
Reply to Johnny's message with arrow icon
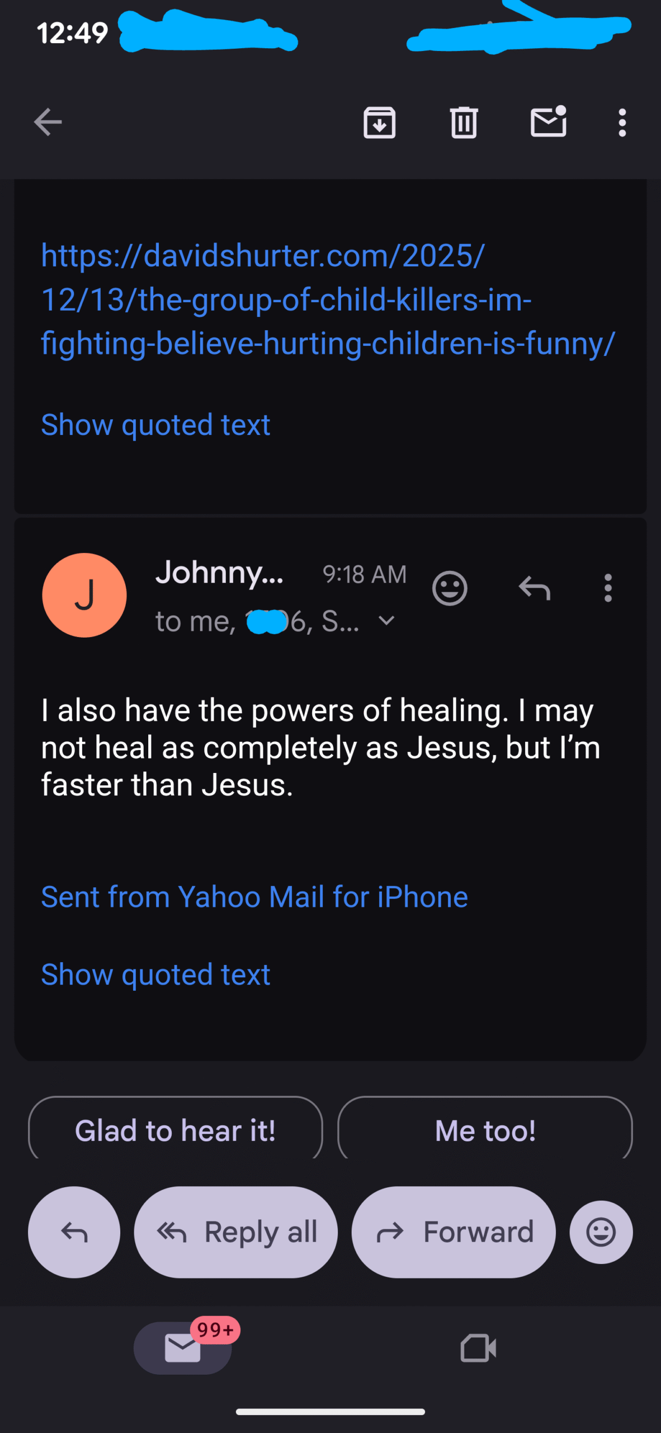point(535,588)
